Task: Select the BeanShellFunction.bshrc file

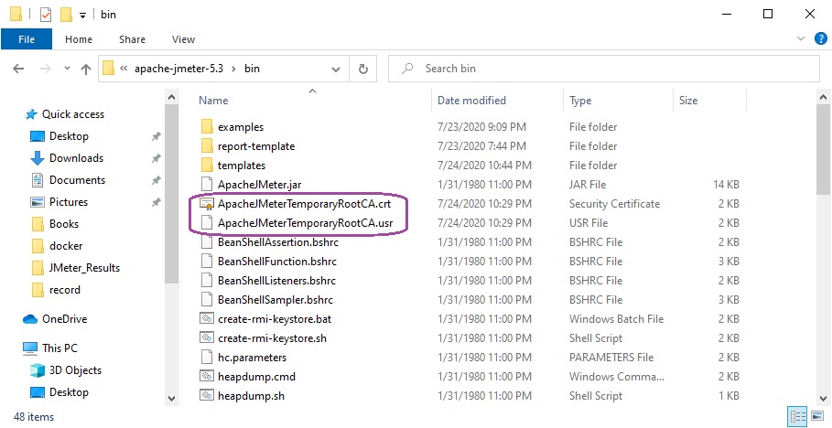Action: pyautogui.click(x=277, y=262)
